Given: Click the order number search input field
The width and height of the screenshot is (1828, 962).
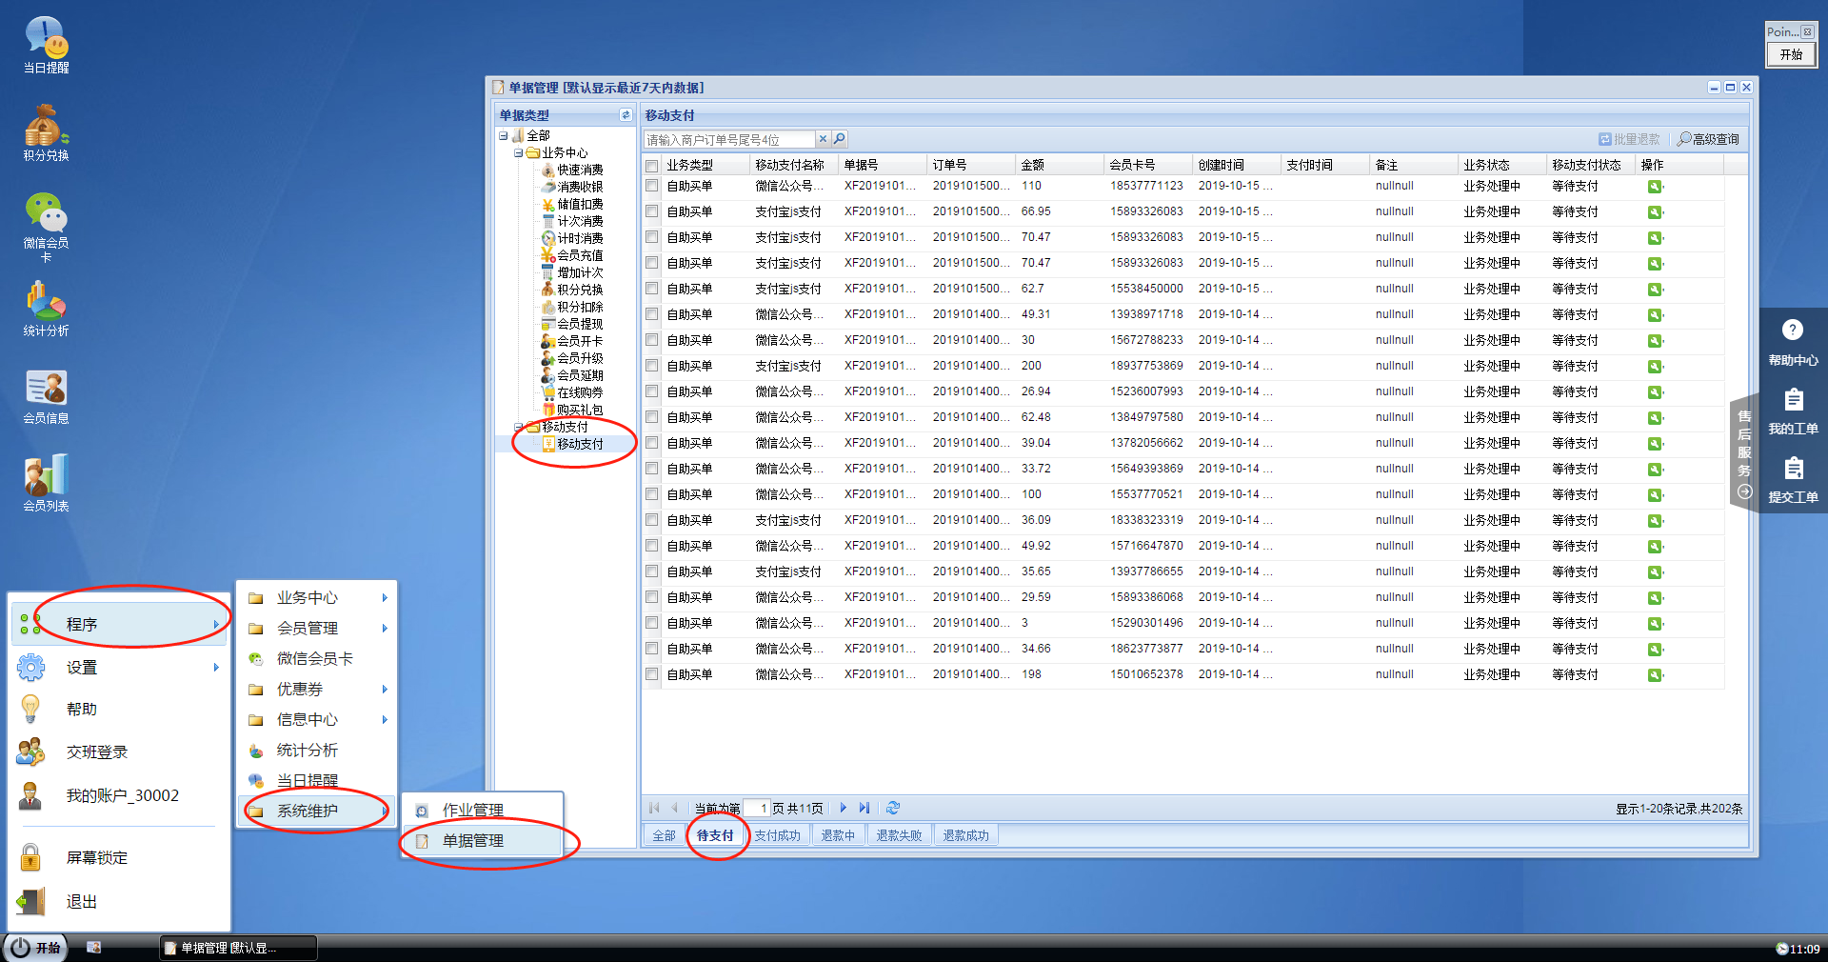Looking at the screenshot, I should click(728, 139).
